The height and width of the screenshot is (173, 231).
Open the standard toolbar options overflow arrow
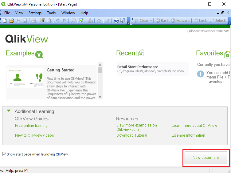point(128,21)
